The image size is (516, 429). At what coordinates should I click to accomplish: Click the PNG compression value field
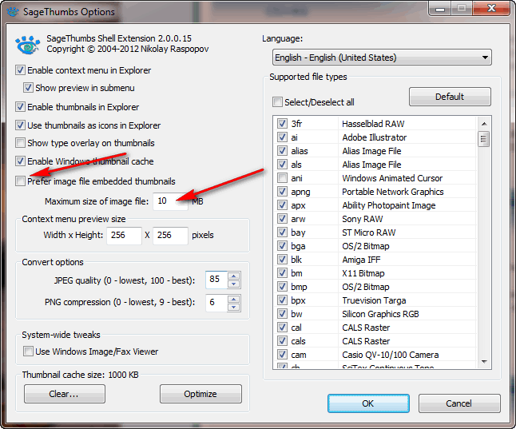[x=216, y=303]
